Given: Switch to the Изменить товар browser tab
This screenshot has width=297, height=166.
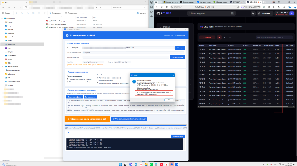Looking at the screenshot, I should pyautogui.click(x=220, y=2).
